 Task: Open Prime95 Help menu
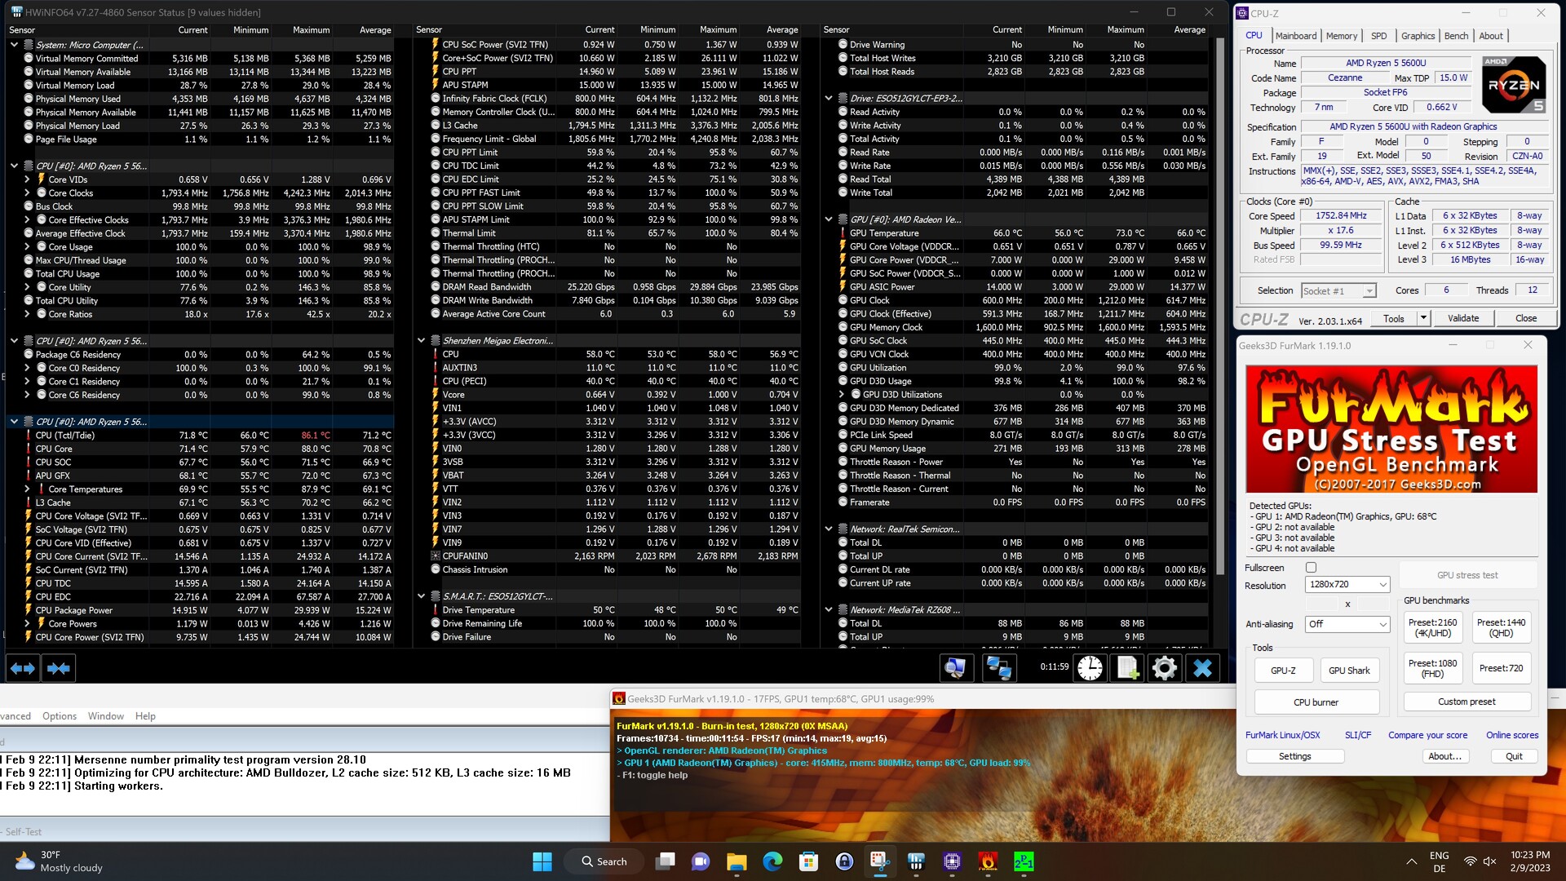(145, 716)
